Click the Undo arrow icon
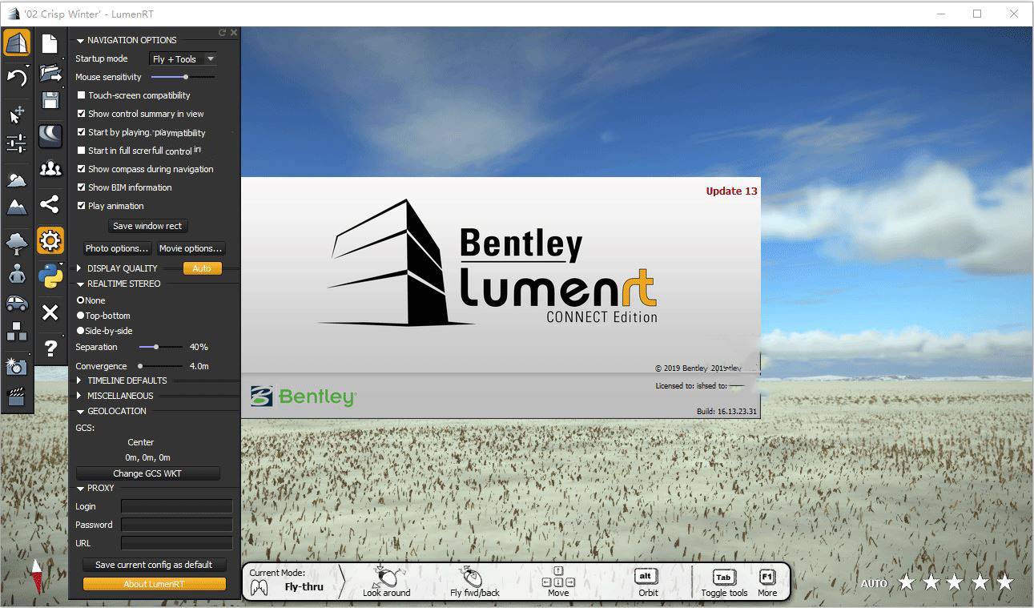This screenshot has width=1034, height=608. pyautogui.click(x=17, y=77)
